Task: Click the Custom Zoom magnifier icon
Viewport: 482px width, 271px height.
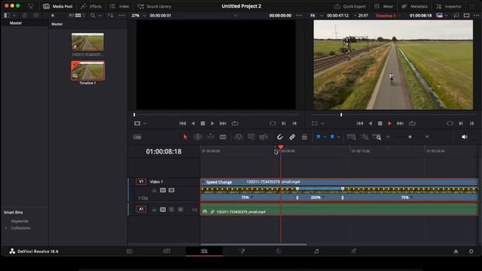Action: 377,137
